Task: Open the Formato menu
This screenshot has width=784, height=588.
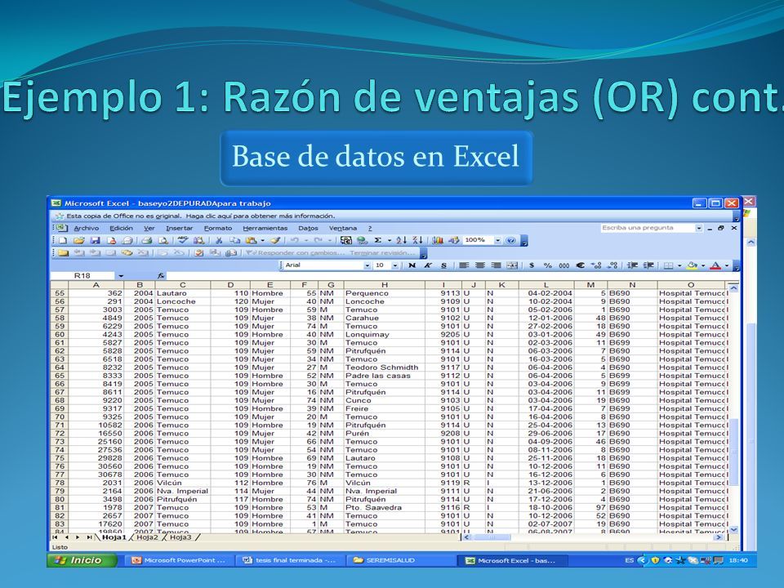Action: pyautogui.click(x=218, y=228)
